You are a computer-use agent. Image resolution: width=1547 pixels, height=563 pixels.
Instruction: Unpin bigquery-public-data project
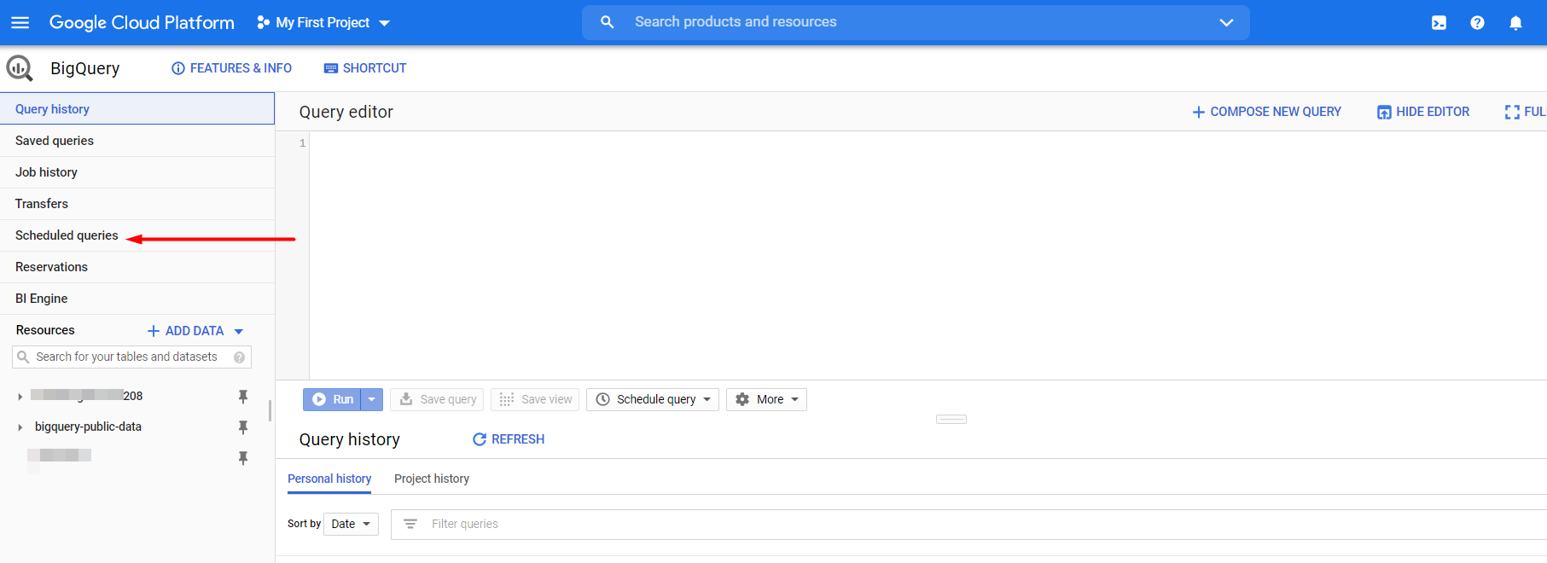pos(243,427)
